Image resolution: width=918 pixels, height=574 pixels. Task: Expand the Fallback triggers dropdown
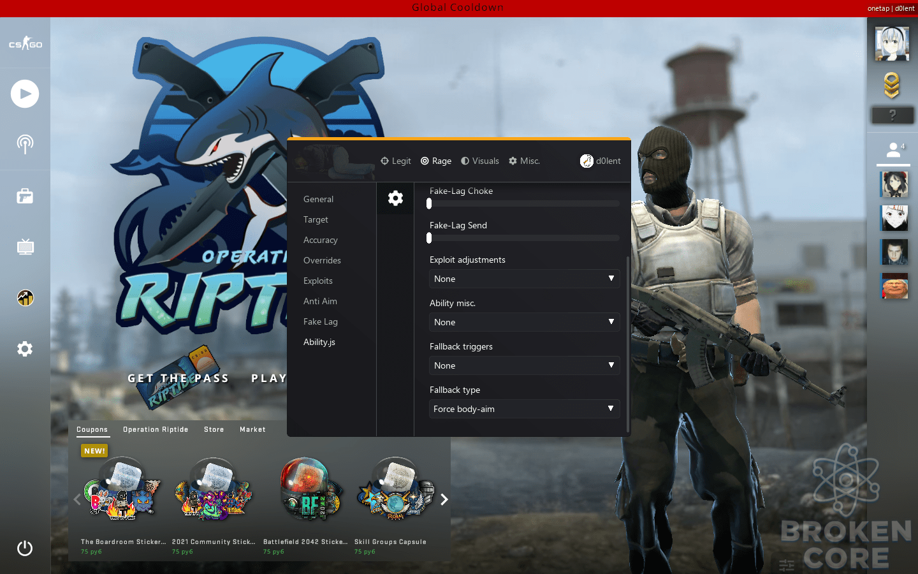[525, 365]
